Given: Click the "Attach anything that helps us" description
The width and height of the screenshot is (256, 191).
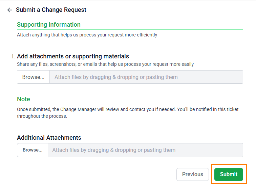Looking at the screenshot, I should coord(87,35).
